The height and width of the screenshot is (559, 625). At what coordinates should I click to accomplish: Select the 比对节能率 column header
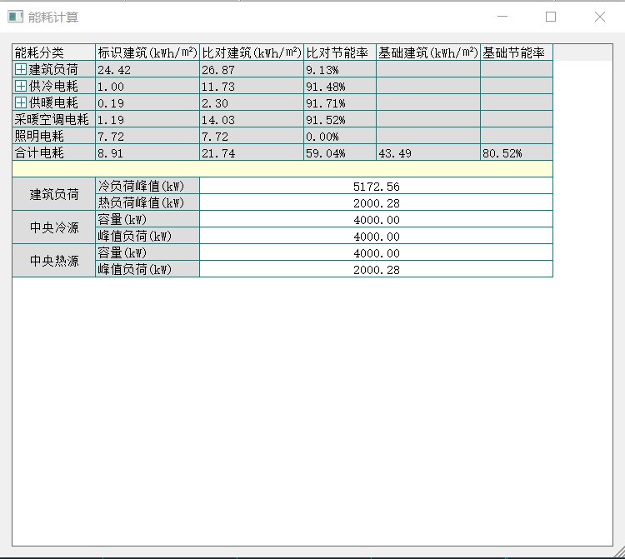pos(340,53)
